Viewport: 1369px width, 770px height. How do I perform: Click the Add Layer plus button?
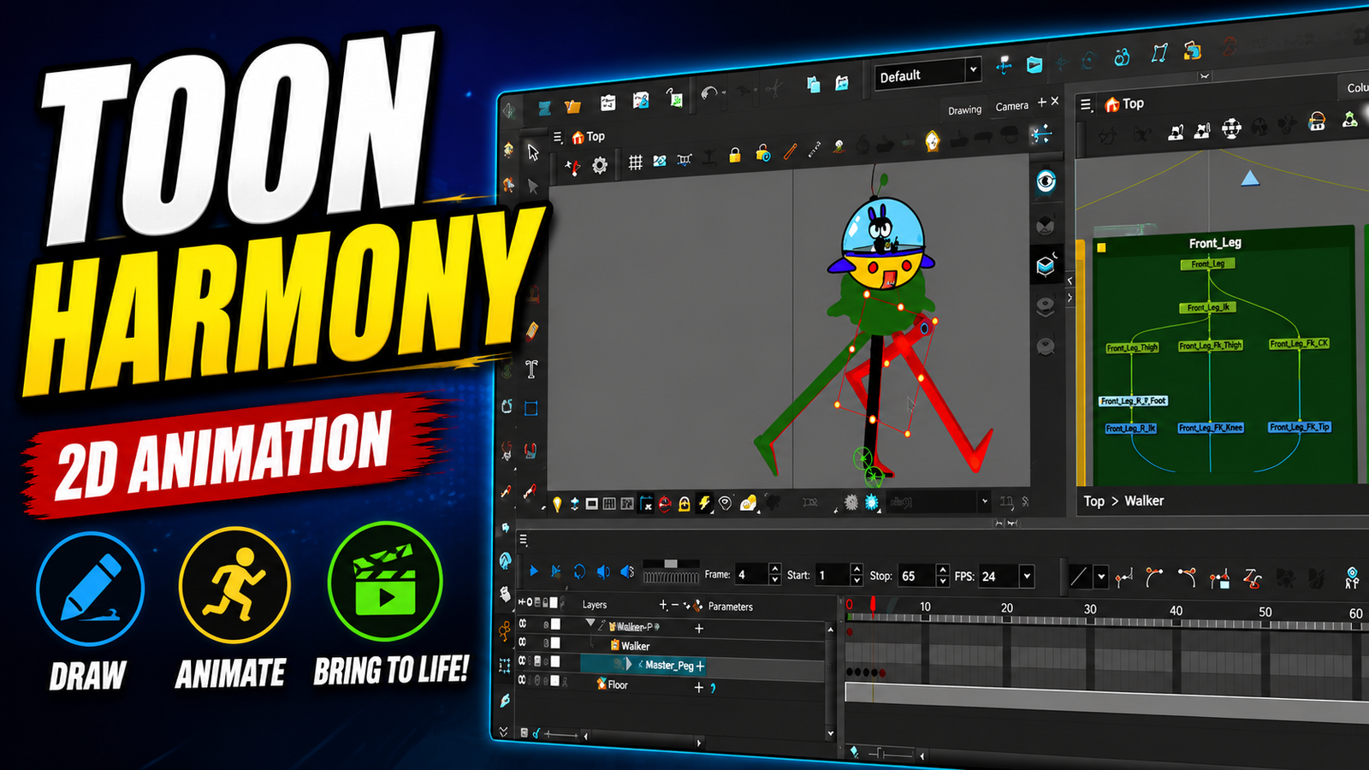(x=663, y=605)
